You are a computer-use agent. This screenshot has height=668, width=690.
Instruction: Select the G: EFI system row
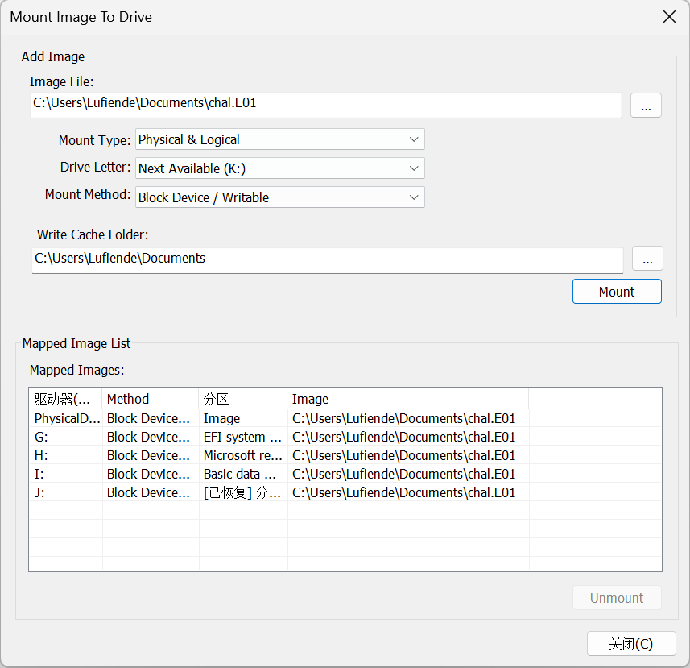tap(68, 437)
